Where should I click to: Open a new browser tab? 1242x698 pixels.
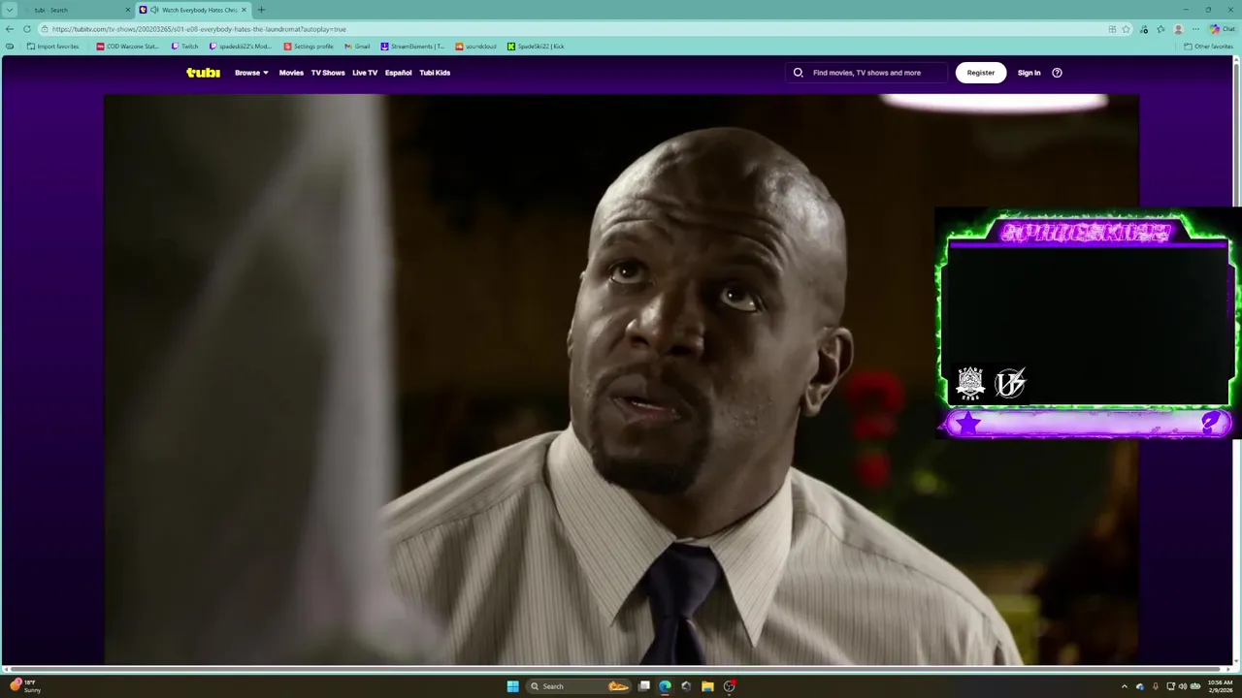[261, 10]
